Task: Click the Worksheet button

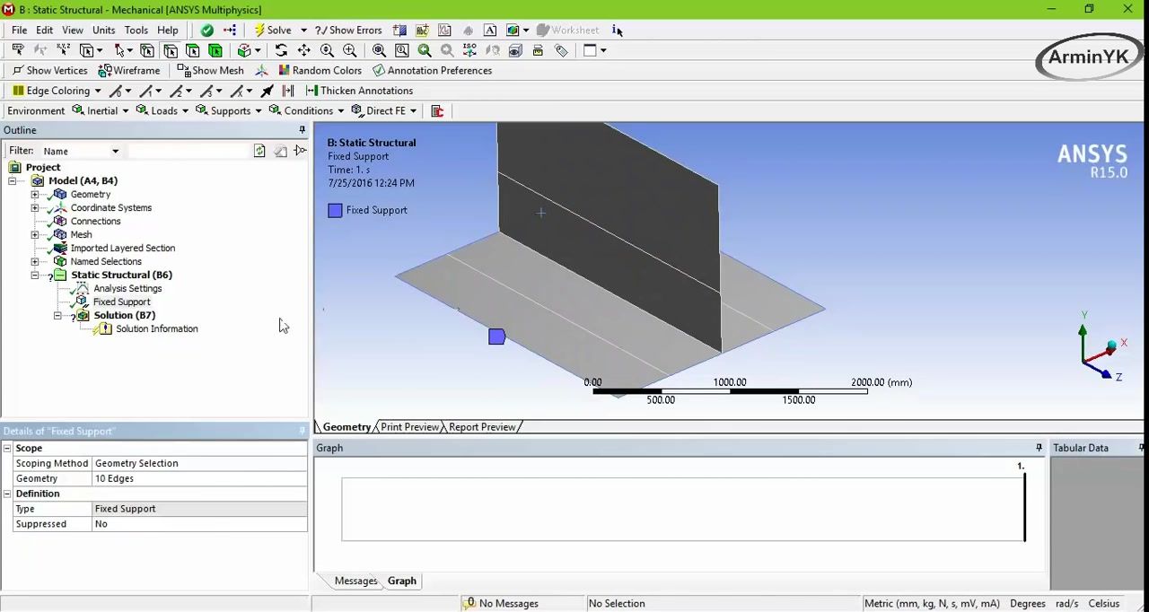Action: click(567, 30)
